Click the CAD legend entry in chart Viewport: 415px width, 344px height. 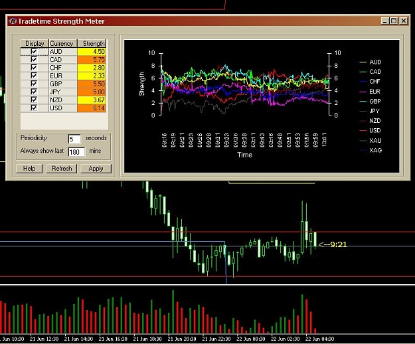click(x=371, y=72)
